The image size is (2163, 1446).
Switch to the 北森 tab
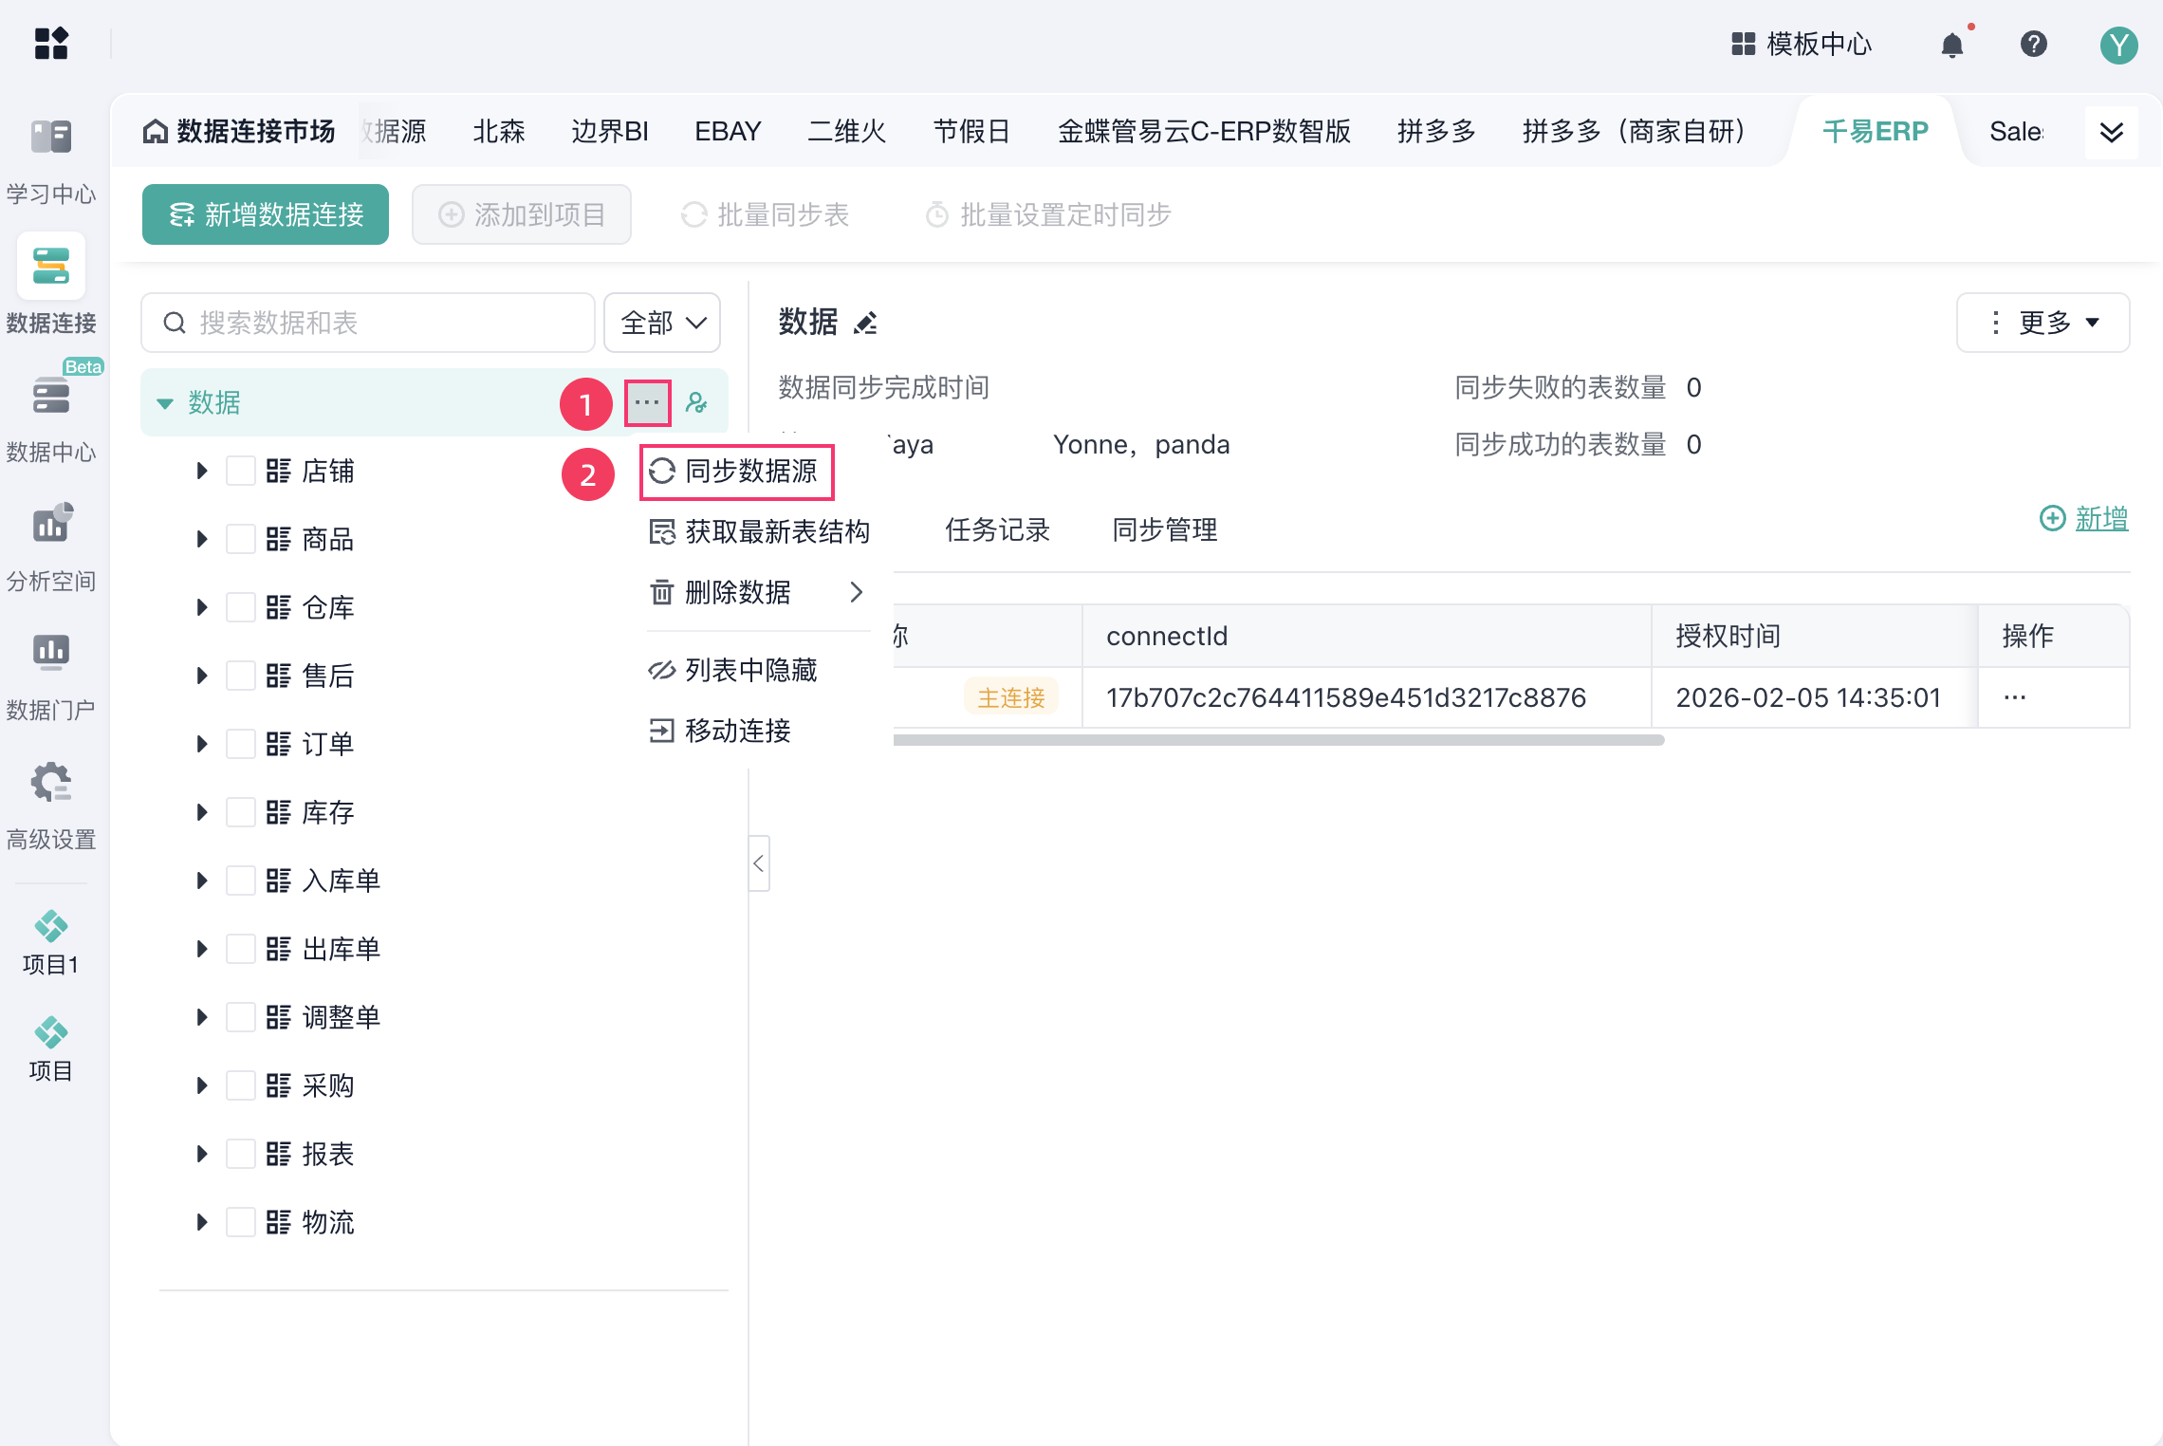[x=499, y=131]
